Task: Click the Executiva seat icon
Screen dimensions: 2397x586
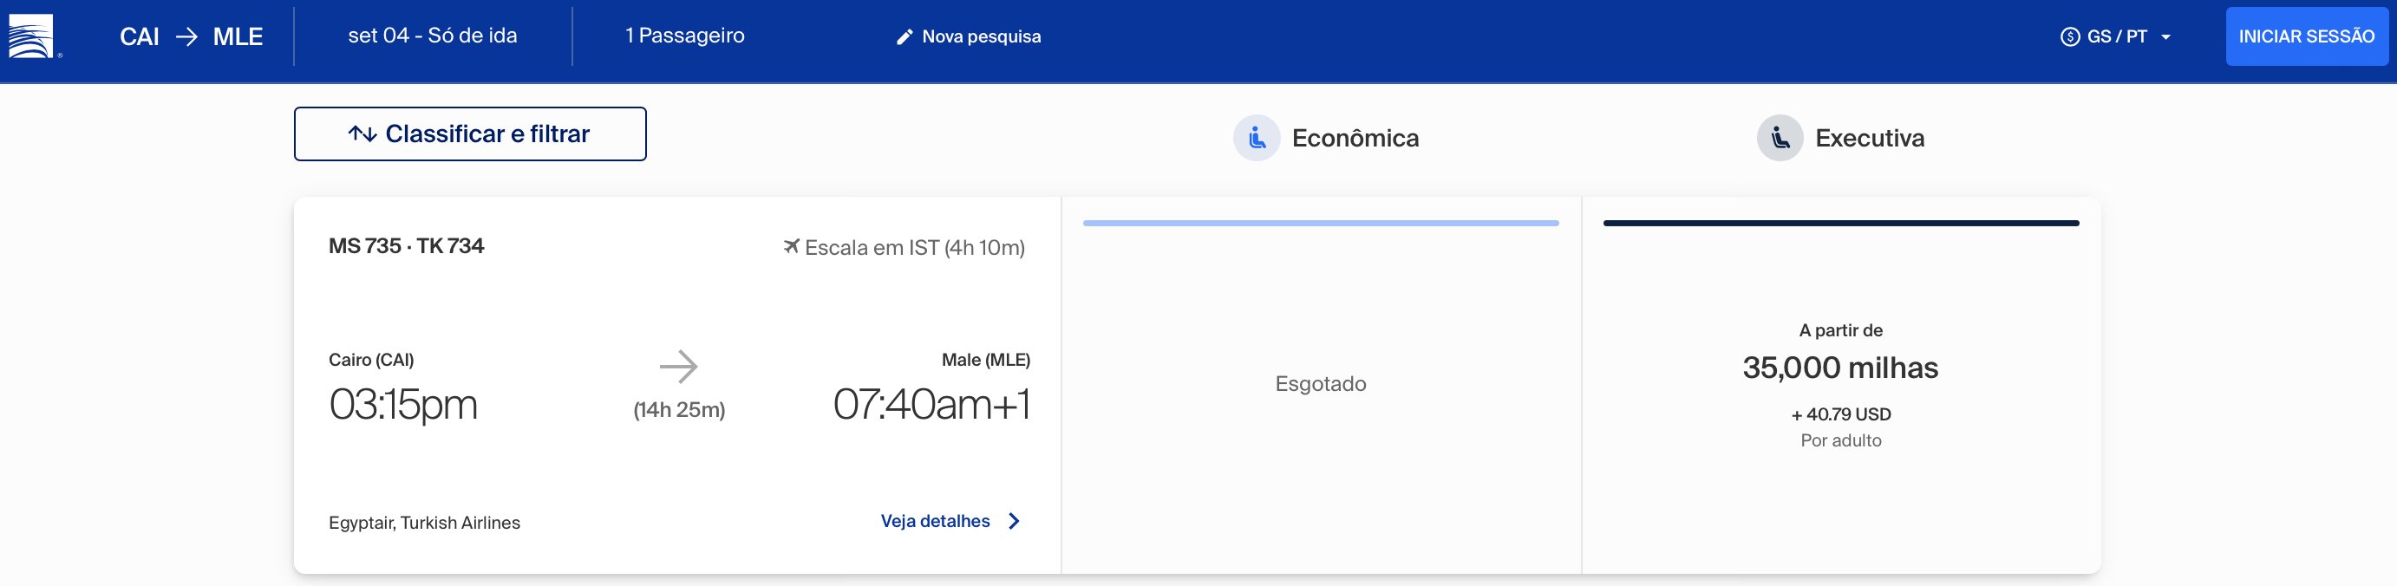Action: pos(1780,138)
